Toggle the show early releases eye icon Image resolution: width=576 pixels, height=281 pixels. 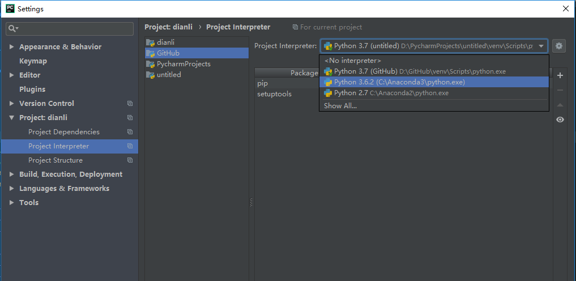(x=560, y=120)
